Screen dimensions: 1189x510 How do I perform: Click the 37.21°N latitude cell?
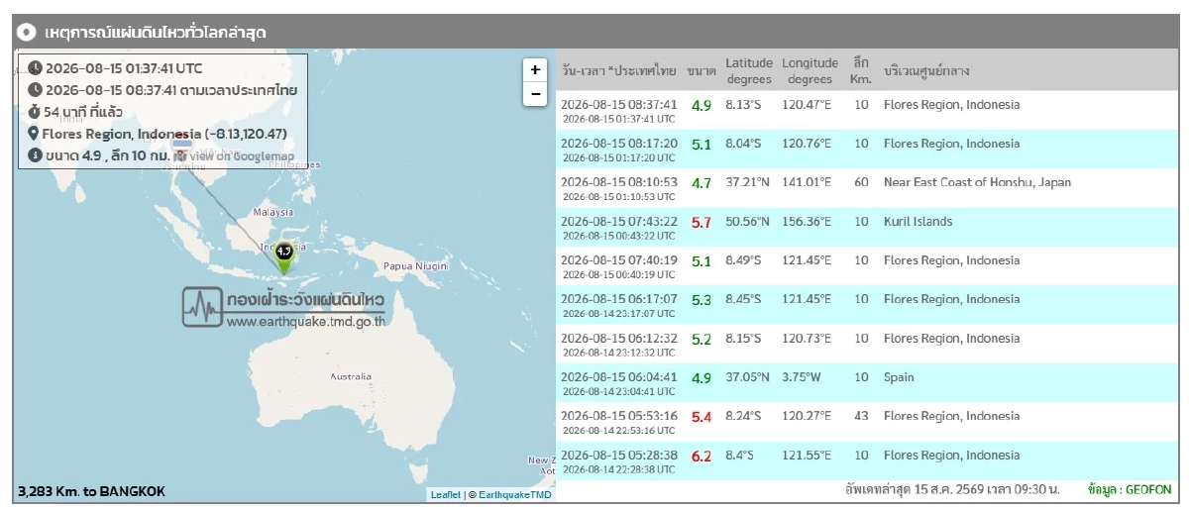click(747, 182)
